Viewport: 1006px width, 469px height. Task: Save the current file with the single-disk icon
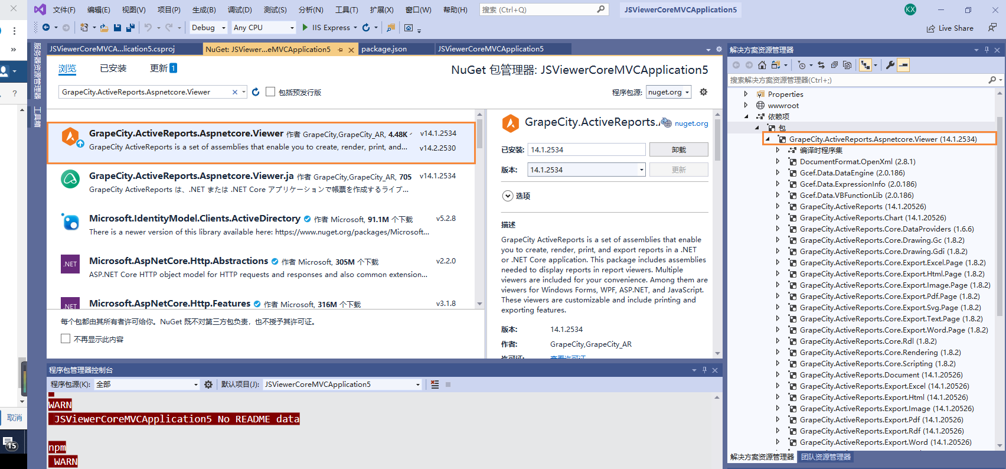pos(117,28)
